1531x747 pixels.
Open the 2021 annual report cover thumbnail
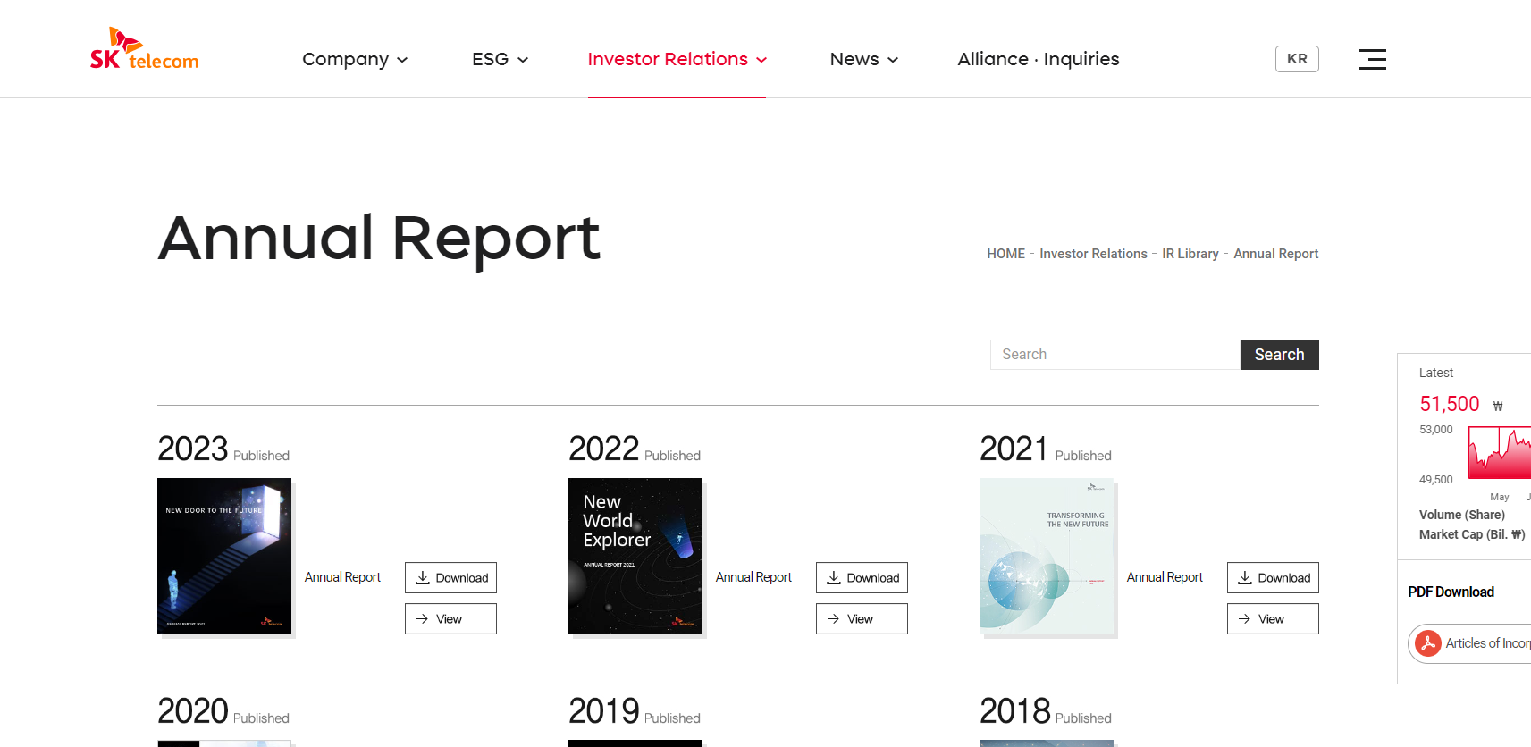[x=1047, y=556]
